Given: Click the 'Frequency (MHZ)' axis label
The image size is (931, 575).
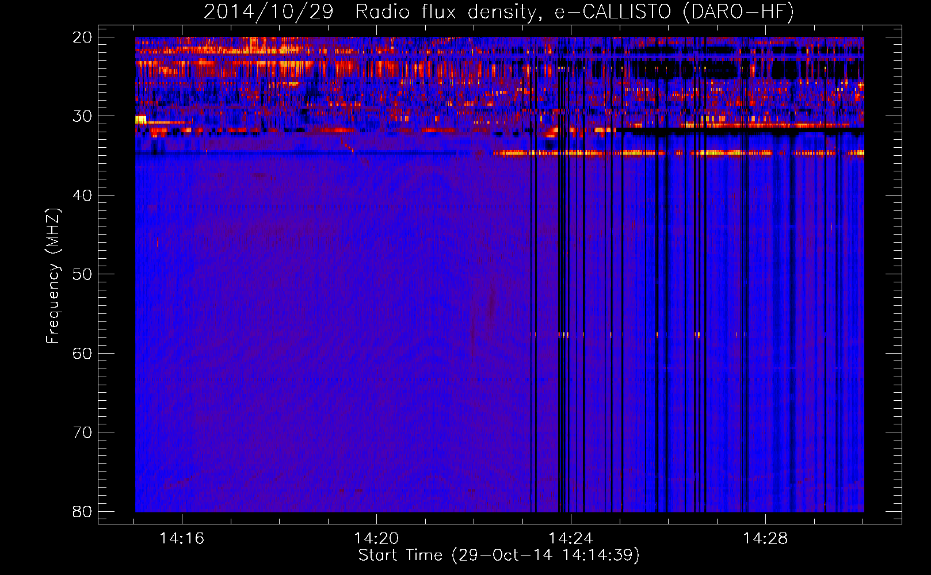Looking at the screenshot, I should click(53, 275).
